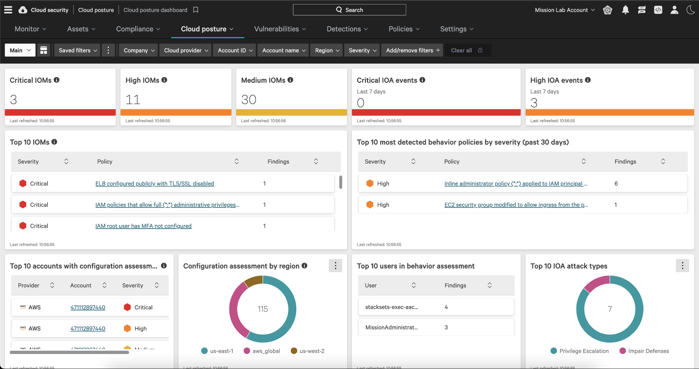Open saved filters kebab menu
This screenshot has width=699, height=369.
[108, 50]
